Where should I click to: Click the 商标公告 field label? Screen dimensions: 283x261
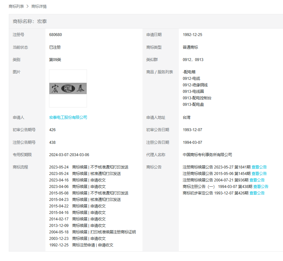(x=154, y=167)
